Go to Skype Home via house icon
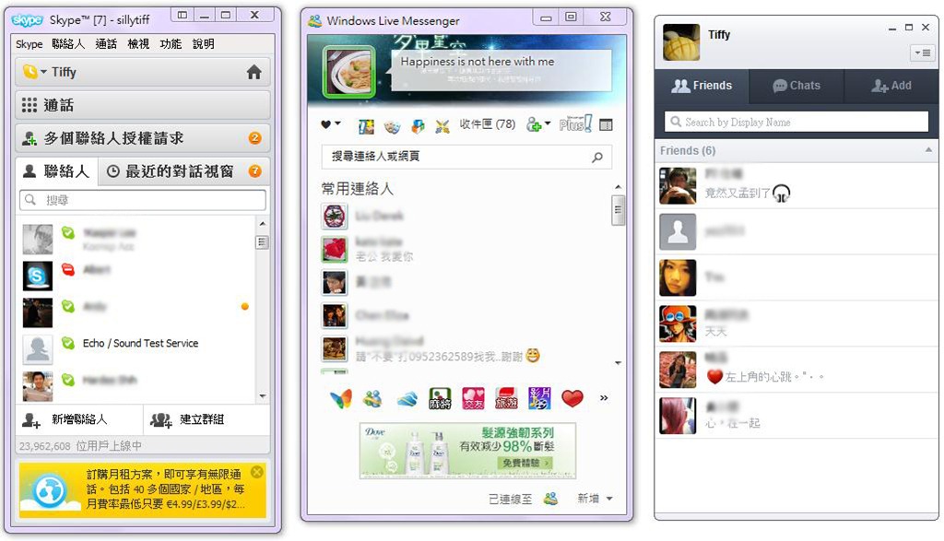Image resolution: width=944 pixels, height=541 pixels. tap(254, 72)
